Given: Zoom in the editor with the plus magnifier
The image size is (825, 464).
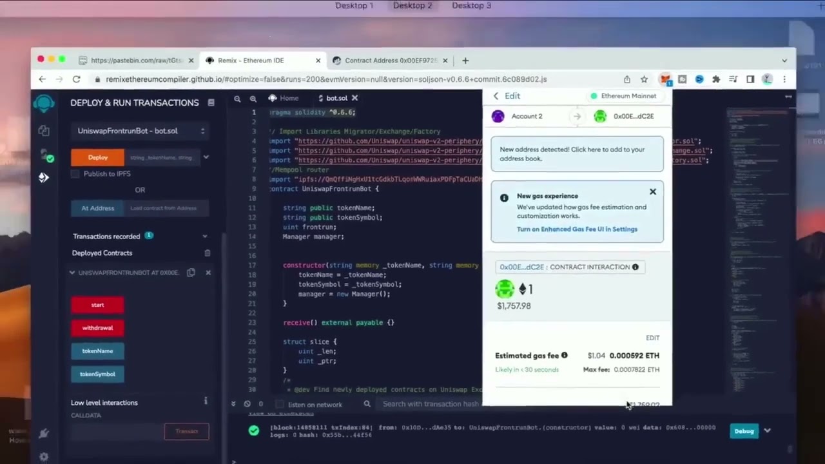Looking at the screenshot, I should point(253,99).
